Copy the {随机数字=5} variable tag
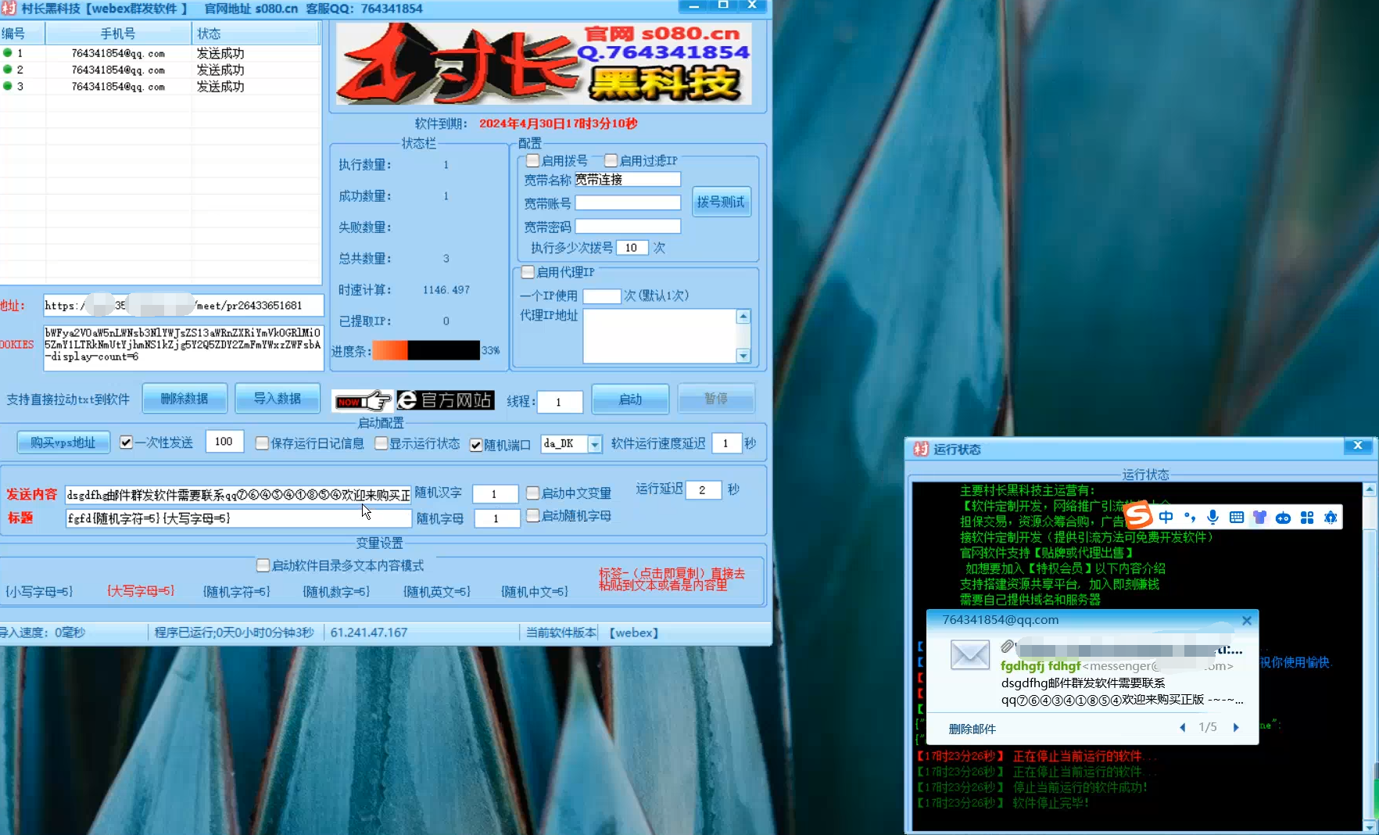The width and height of the screenshot is (1379, 835). pyautogui.click(x=336, y=592)
